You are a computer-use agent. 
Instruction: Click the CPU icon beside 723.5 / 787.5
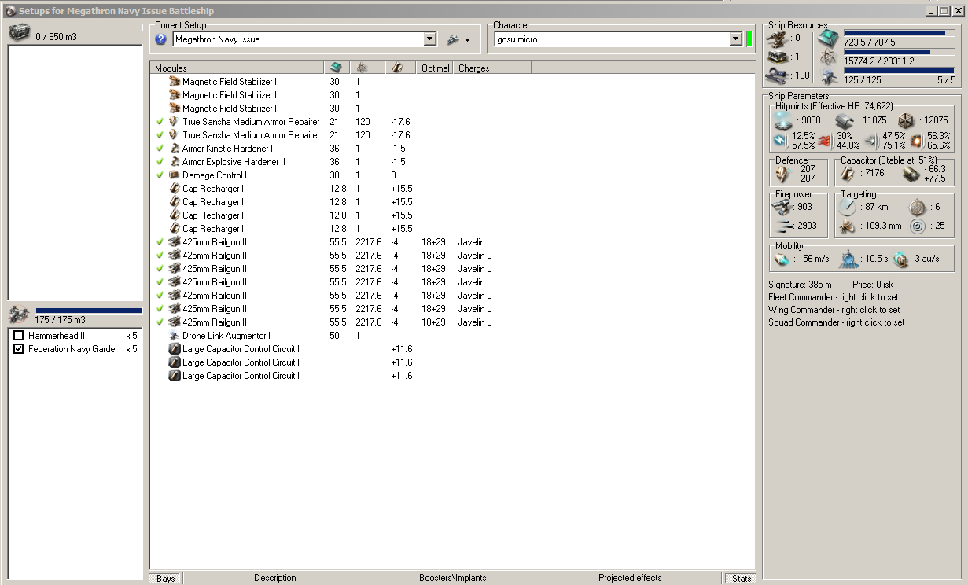point(828,38)
